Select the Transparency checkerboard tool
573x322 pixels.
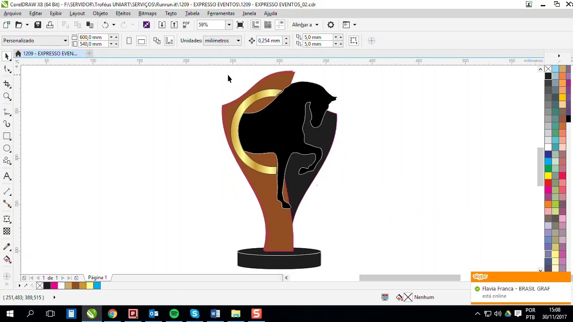(x=7, y=231)
